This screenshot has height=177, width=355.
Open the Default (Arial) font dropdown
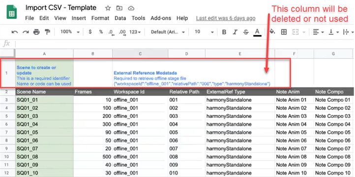(168, 32)
